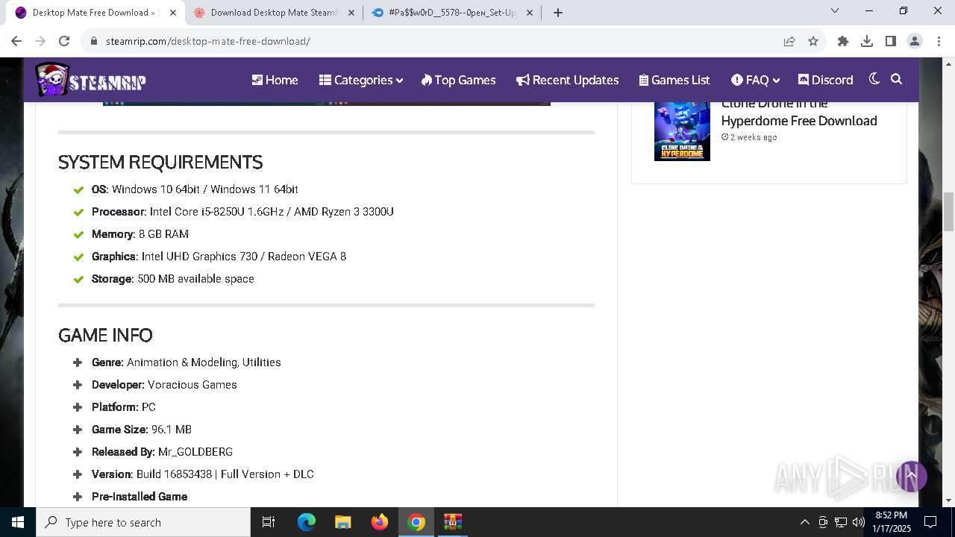Screen dimensions: 955x537
Task: Open the notifications action center
Action: pos(930,522)
